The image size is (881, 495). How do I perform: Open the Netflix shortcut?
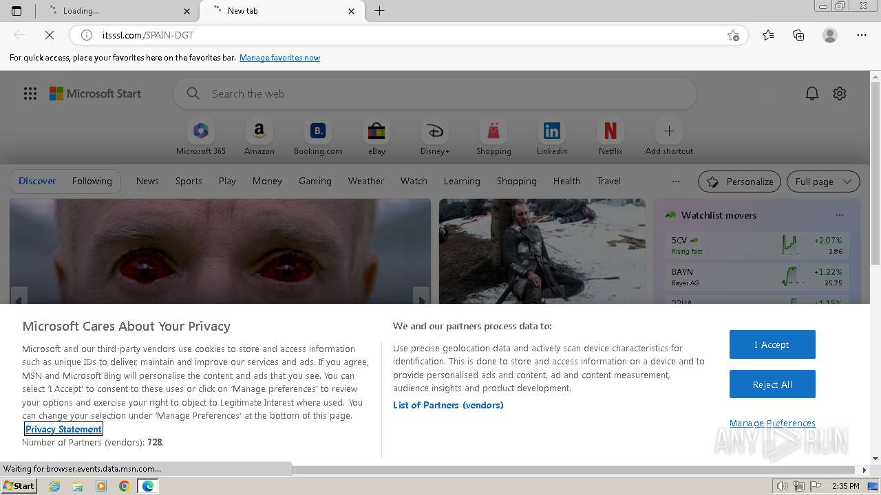[611, 137]
